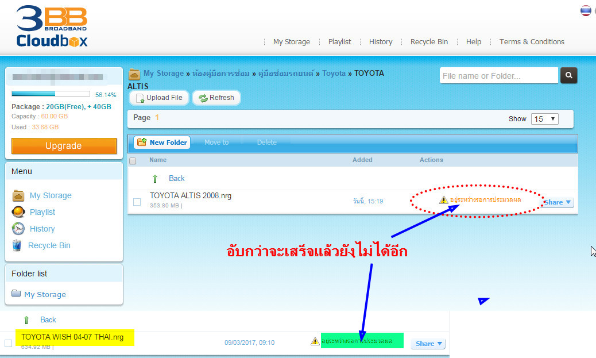The width and height of the screenshot is (596, 358).
Task: Open the Show 15 items dropdown
Action: pyautogui.click(x=545, y=119)
